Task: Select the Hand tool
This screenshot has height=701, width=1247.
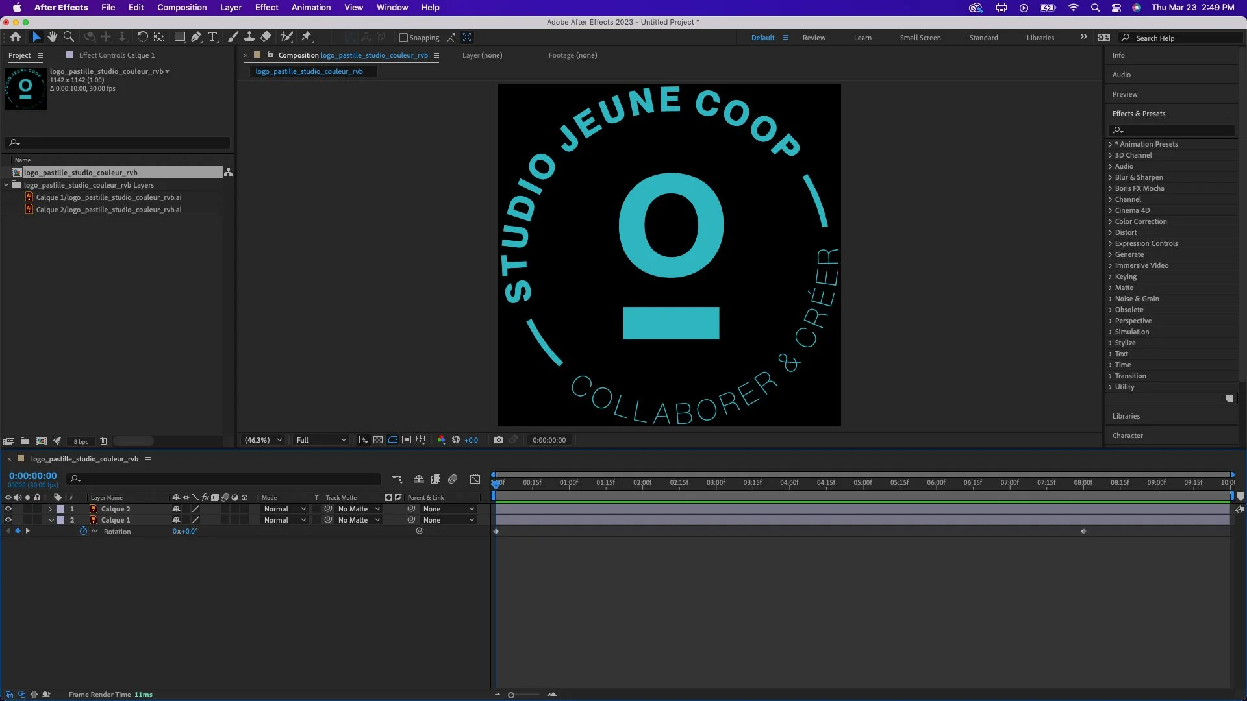Action: pos(53,37)
